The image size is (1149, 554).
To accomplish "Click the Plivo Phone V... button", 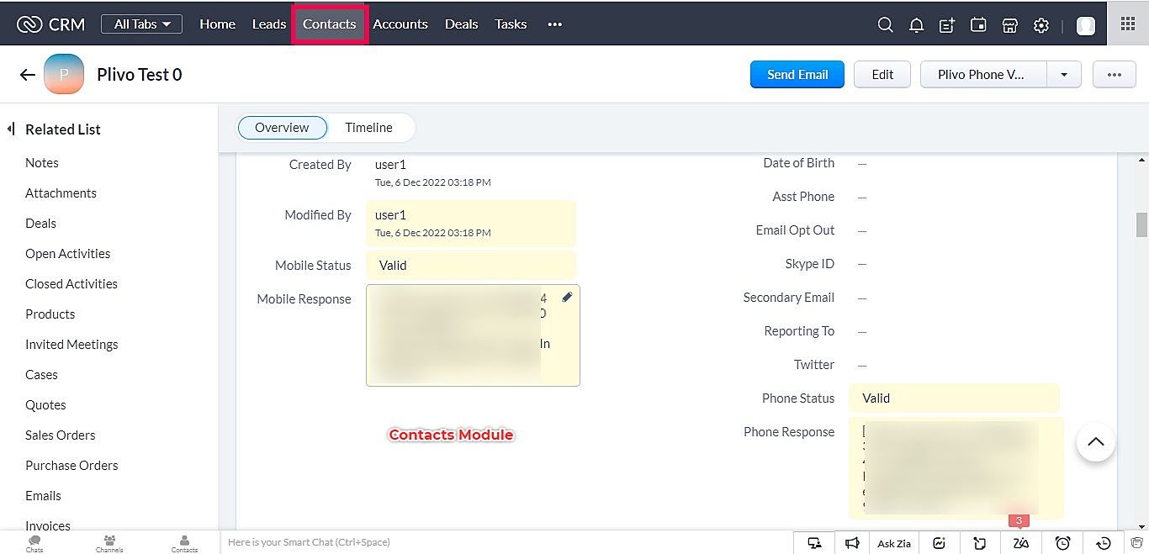I will tap(983, 75).
